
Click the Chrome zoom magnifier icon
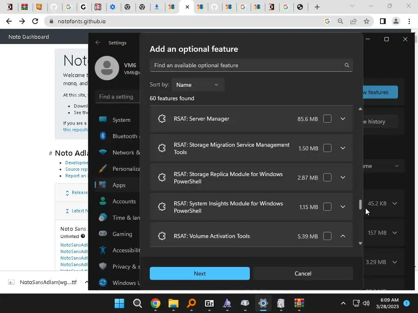coord(340,21)
